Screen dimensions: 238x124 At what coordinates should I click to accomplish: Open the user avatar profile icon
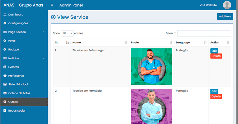[x=227, y=5]
